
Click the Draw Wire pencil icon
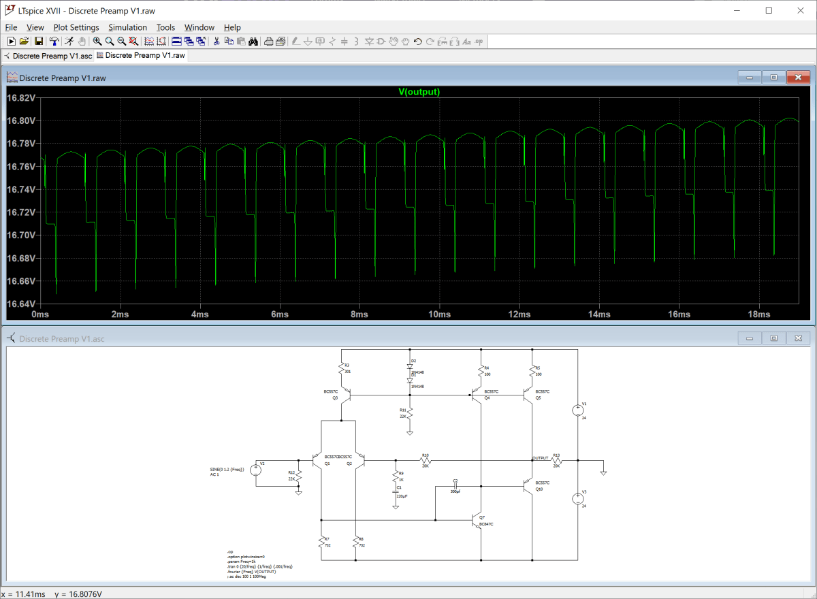[295, 42]
